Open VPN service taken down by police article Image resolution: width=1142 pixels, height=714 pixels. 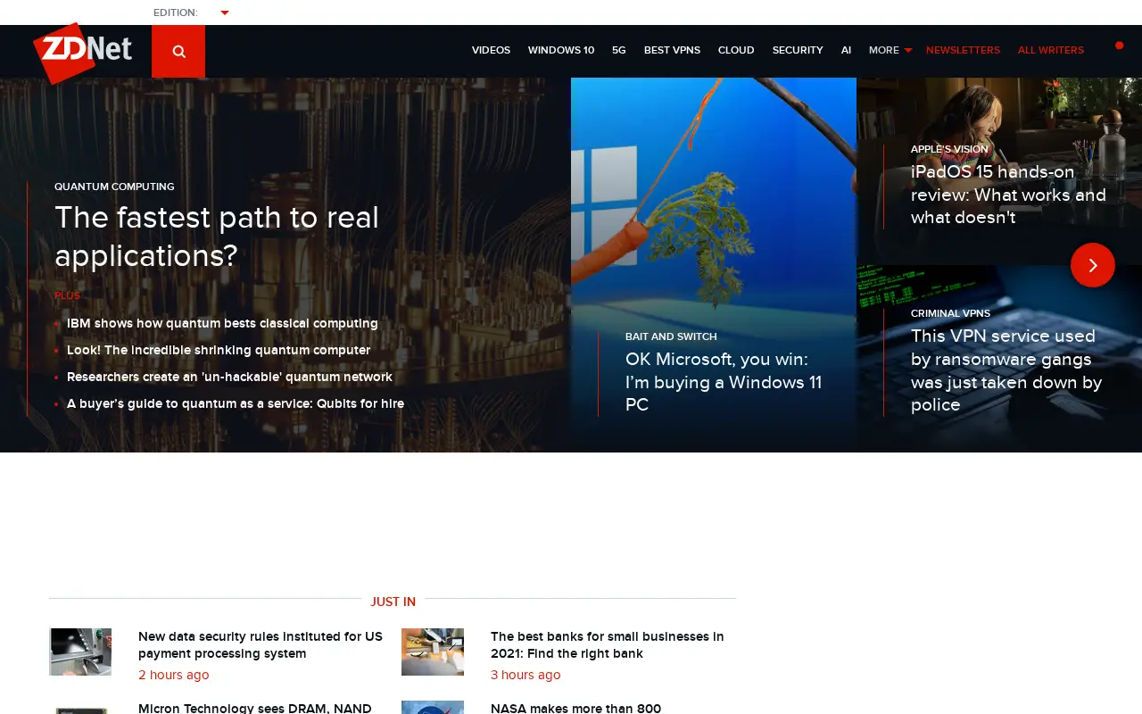pos(1006,370)
